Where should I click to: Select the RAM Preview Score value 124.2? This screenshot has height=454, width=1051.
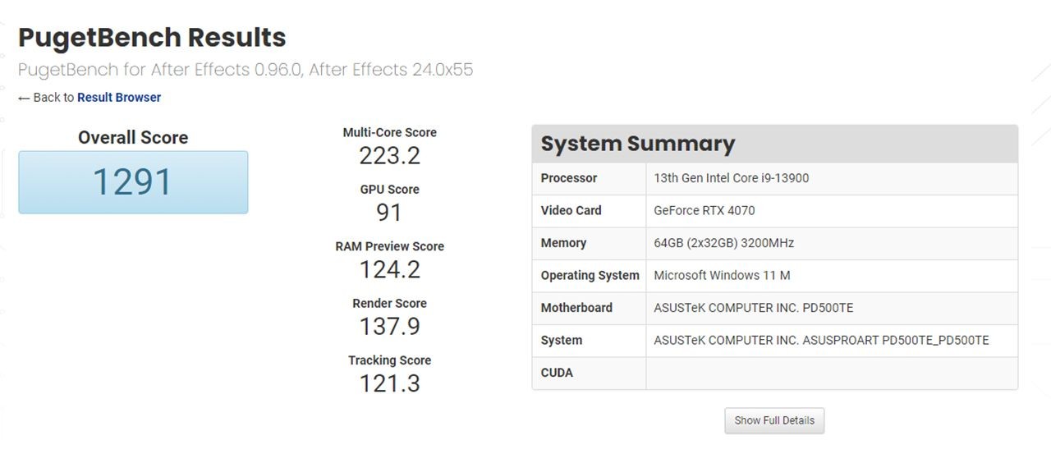pos(389,269)
